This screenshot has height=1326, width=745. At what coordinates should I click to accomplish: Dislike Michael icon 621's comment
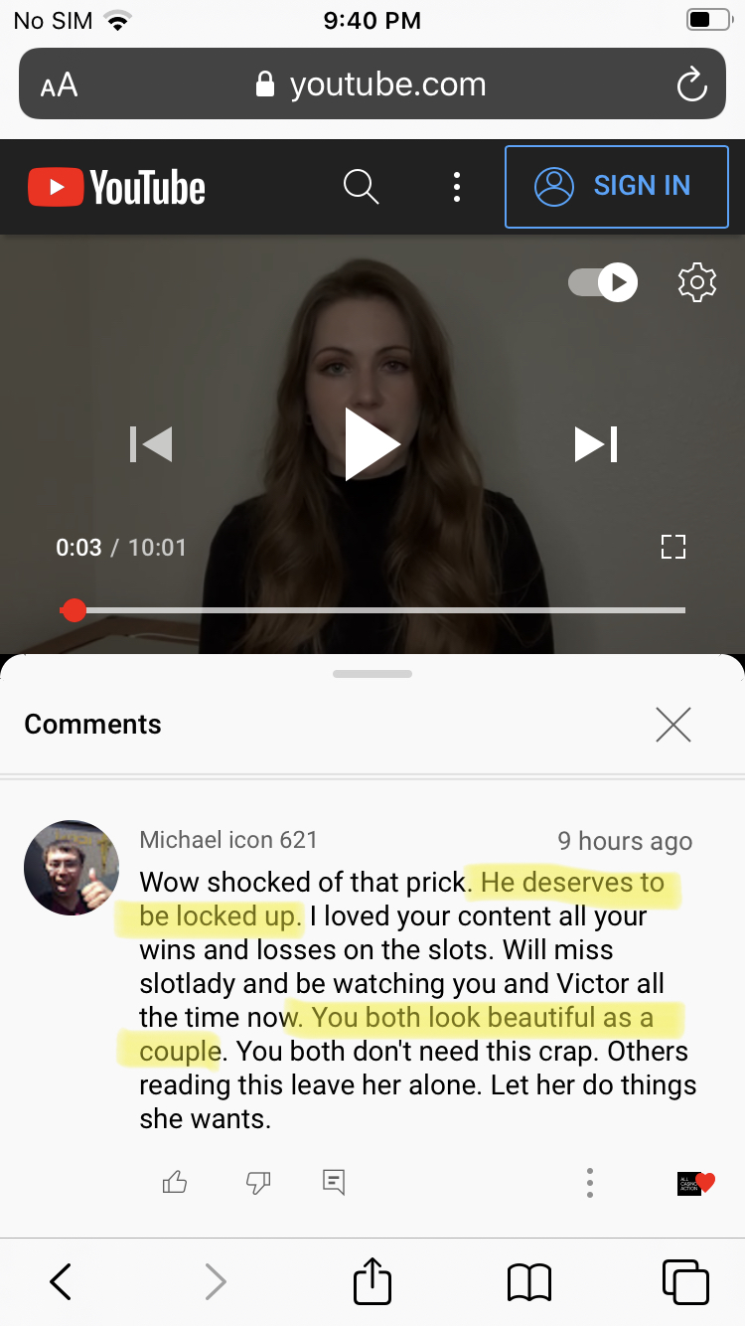coord(258,1181)
